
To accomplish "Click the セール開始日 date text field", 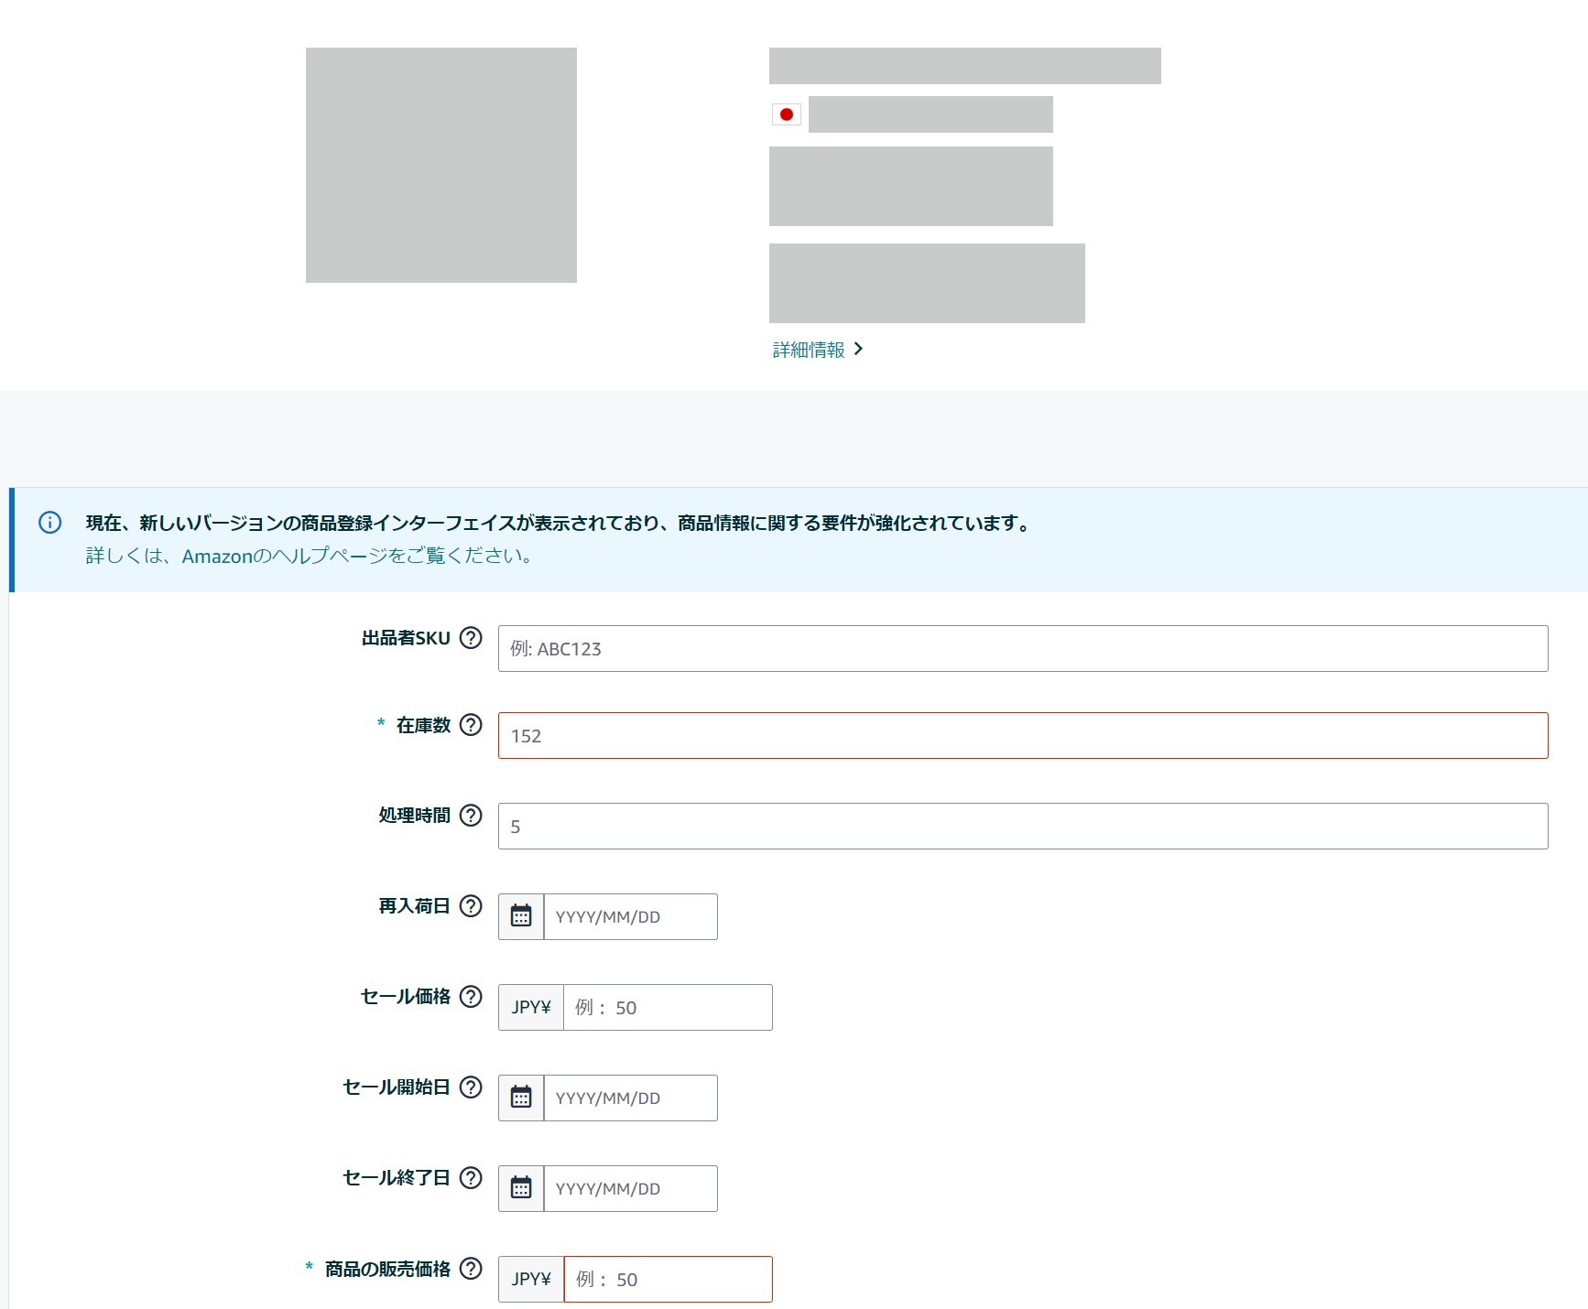I will [630, 1097].
